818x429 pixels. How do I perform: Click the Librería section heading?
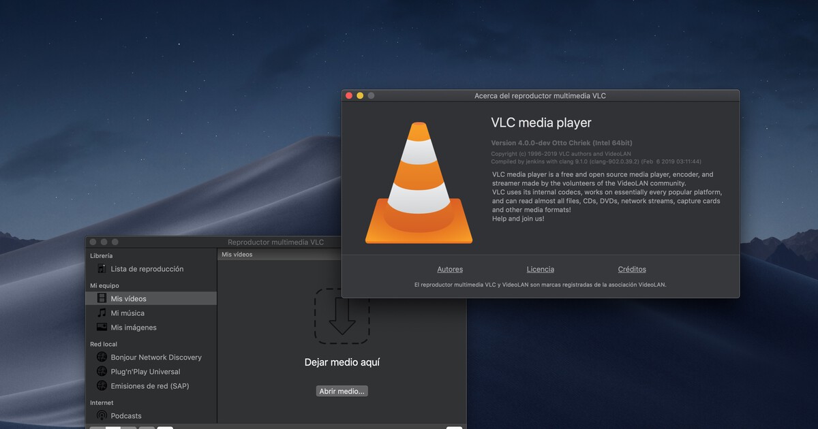pyautogui.click(x=102, y=255)
